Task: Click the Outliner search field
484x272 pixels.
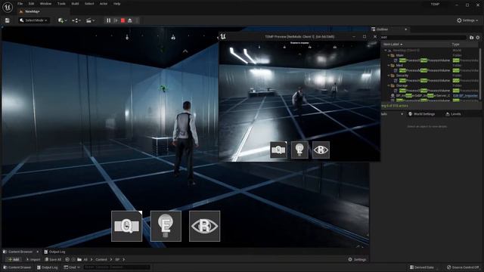Action: (423, 37)
